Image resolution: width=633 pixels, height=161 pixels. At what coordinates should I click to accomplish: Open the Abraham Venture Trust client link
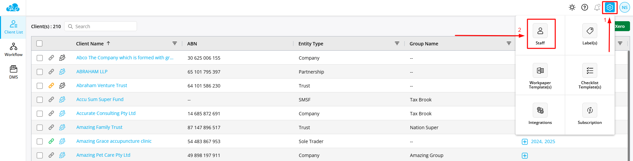(102, 85)
